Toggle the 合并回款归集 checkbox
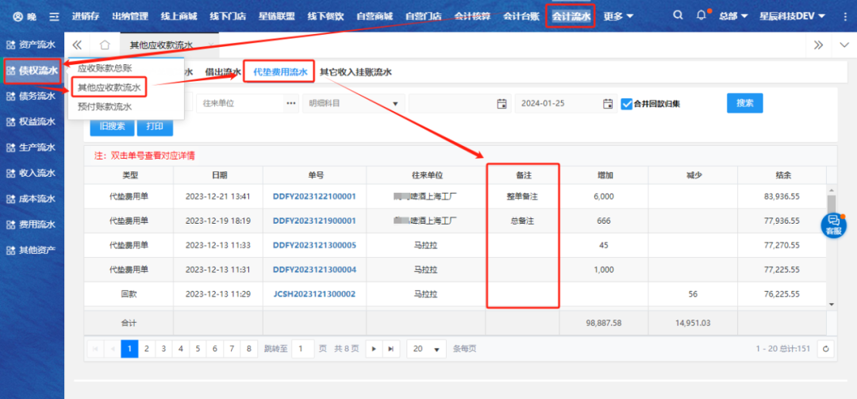Image resolution: width=857 pixels, height=399 pixels. [x=627, y=104]
